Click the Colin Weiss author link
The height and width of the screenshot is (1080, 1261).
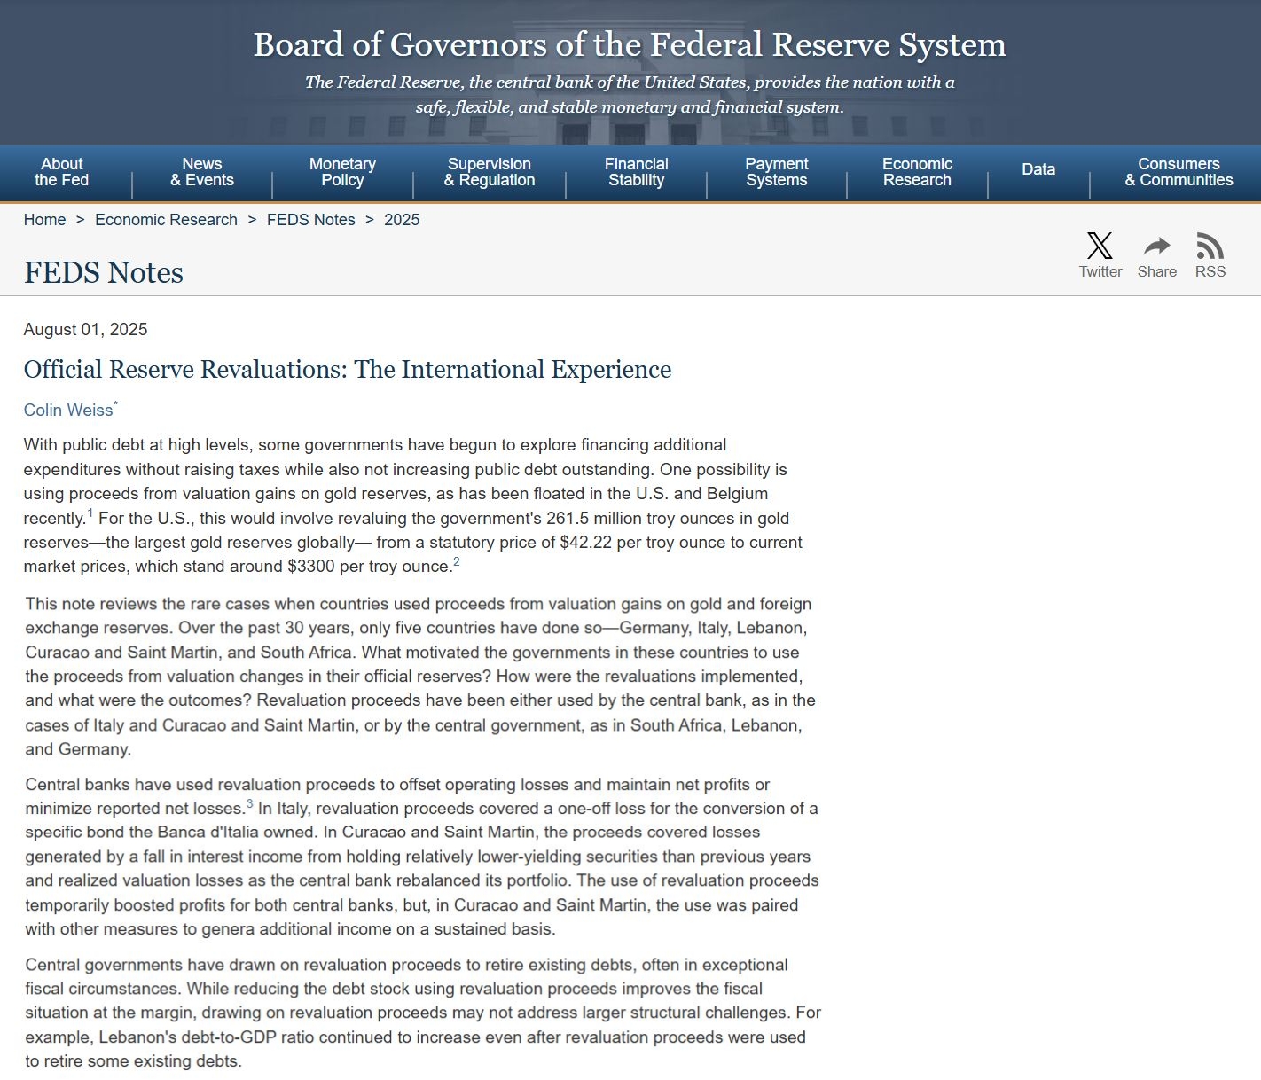click(x=68, y=410)
